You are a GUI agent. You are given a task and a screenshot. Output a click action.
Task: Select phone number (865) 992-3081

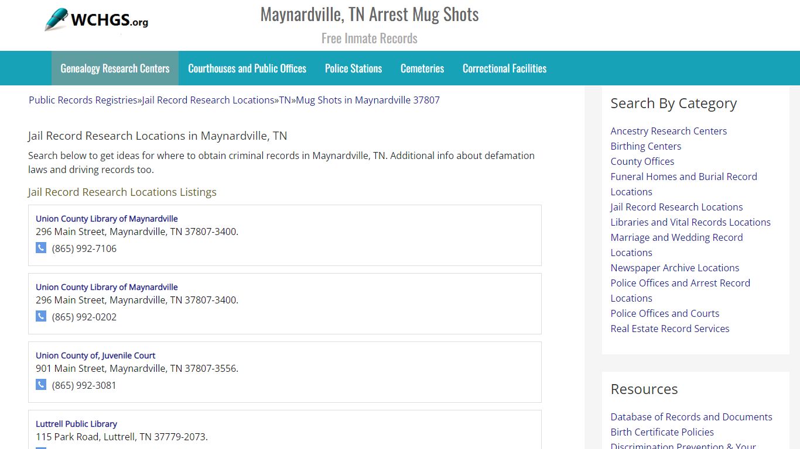84,385
